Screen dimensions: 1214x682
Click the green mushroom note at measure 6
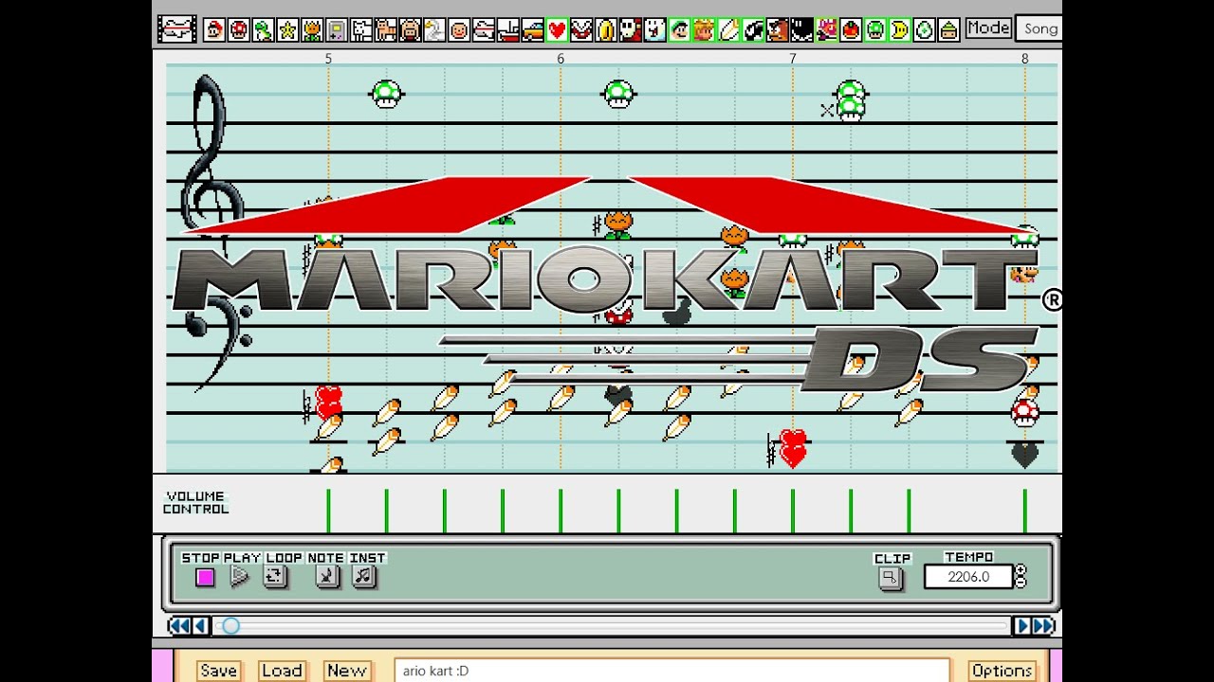click(x=618, y=94)
